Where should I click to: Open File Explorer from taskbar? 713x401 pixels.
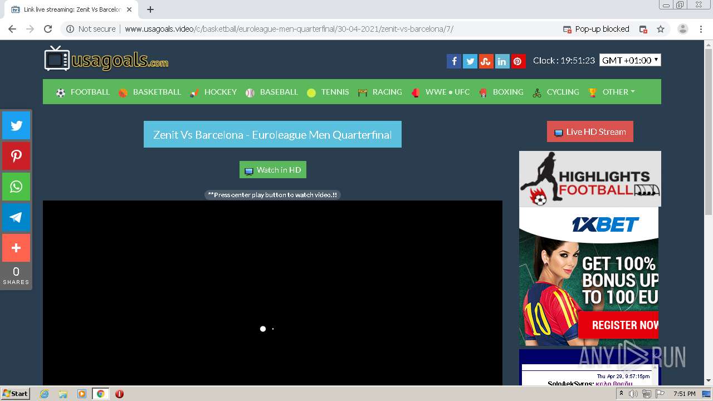(63, 394)
